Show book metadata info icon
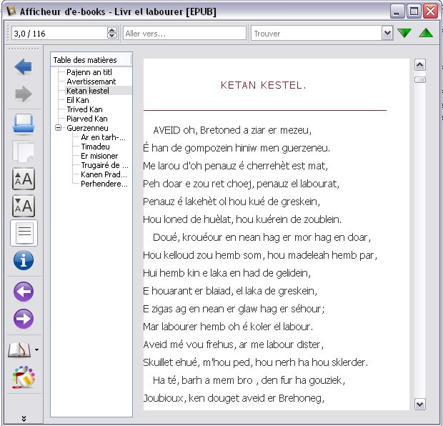The image size is (443, 426). point(24,260)
